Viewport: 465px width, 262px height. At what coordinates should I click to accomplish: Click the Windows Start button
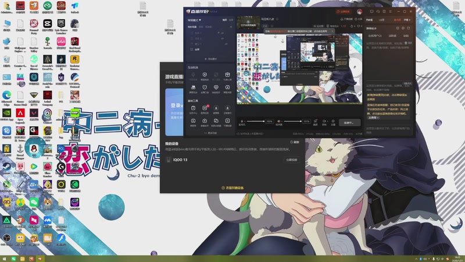pyautogui.click(x=4, y=259)
